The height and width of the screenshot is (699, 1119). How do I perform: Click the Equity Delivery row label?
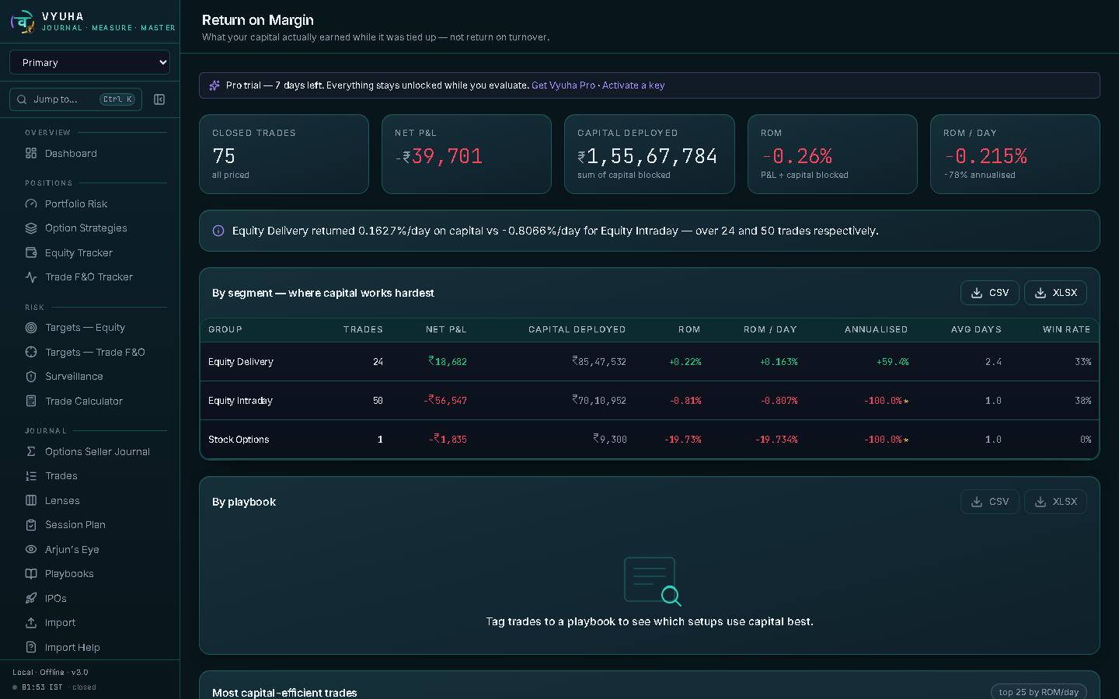coord(241,362)
